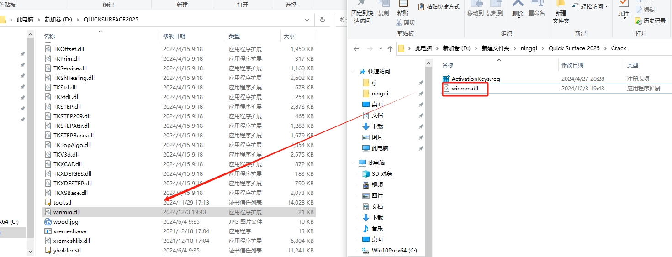Click the left file list scrollbar up arrow
This screenshot has height=257, width=672.
[31, 34]
